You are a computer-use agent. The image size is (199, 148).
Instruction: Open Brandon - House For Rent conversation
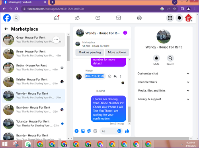[33, 109]
